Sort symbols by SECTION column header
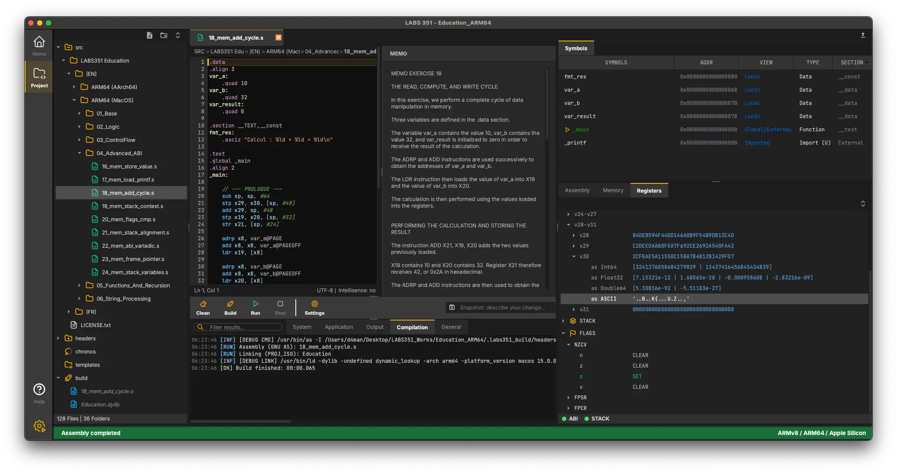 [x=852, y=63]
